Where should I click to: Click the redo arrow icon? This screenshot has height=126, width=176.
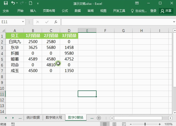[x=22, y=3]
